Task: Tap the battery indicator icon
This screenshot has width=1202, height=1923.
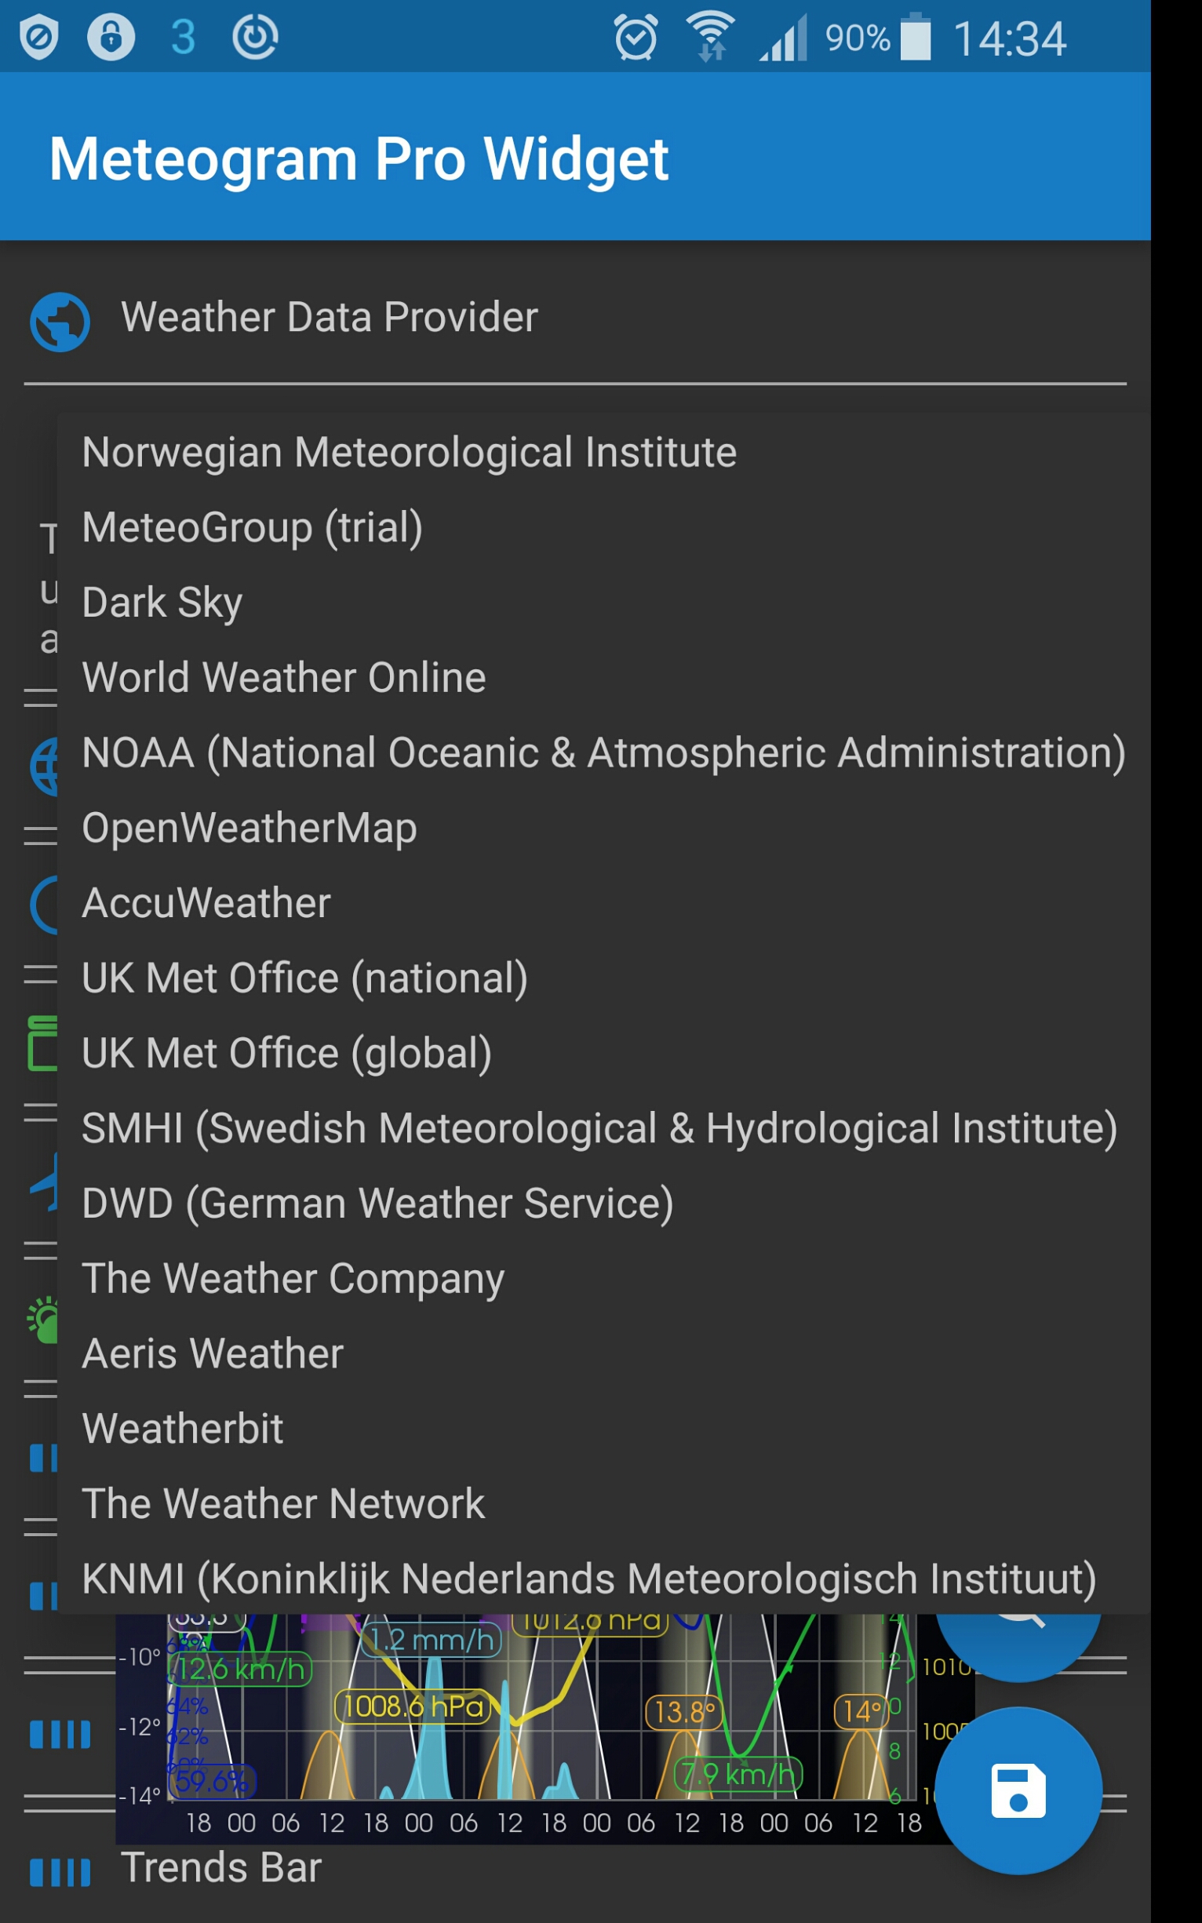Action: [x=915, y=38]
